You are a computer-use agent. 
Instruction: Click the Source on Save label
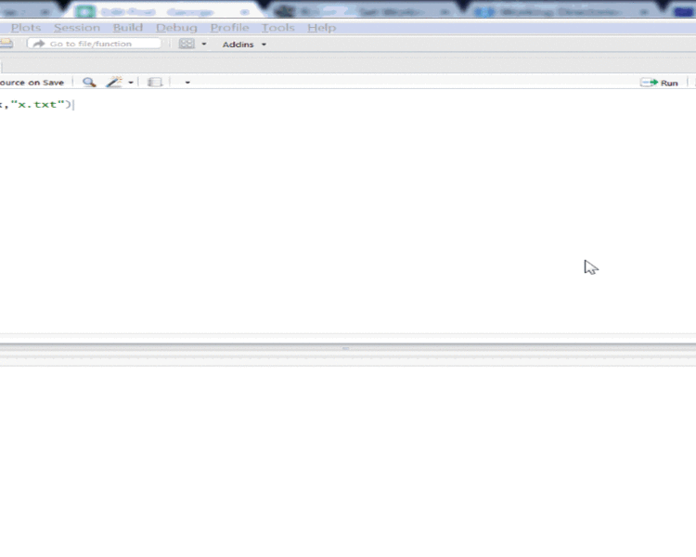coord(32,83)
